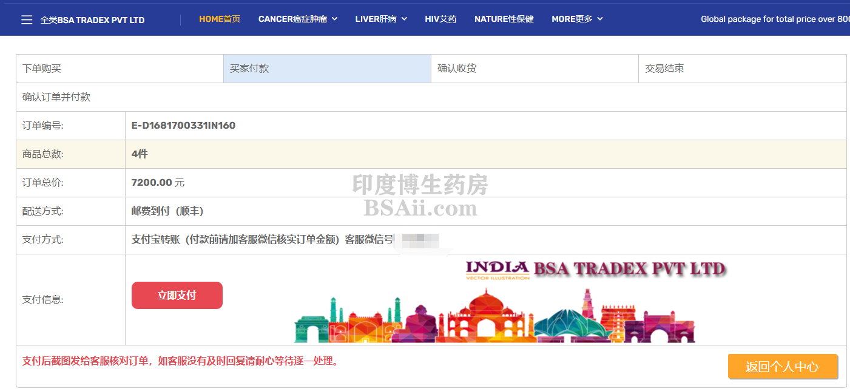The height and width of the screenshot is (391, 850).
Task: Click delivery method 邮费到付（顺丰）
Action: coord(167,211)
